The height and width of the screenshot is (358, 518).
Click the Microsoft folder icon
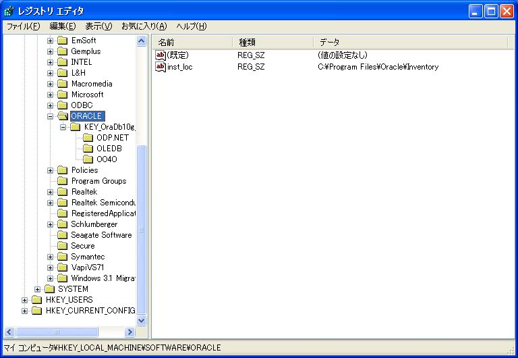[x=63, y=95]
